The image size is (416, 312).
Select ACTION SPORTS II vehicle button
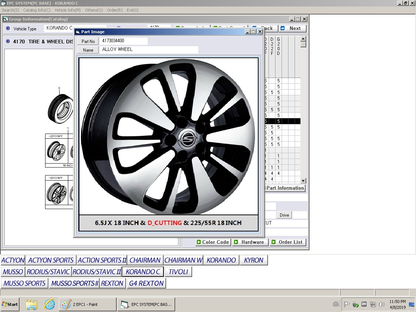[x=102, y=260]
